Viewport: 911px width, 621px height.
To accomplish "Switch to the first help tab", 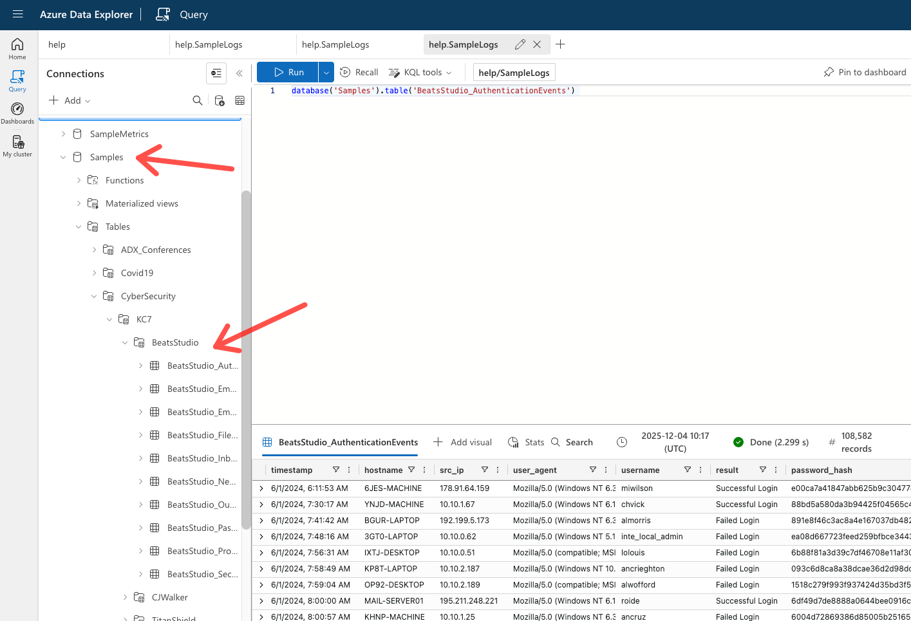I will click(57, 44).
